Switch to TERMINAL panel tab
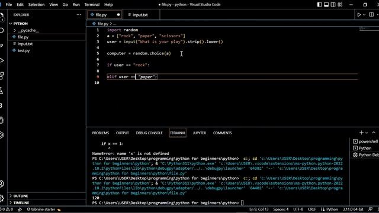The height and width of the screenshot is (213, 379). click(x=178, y=133)
